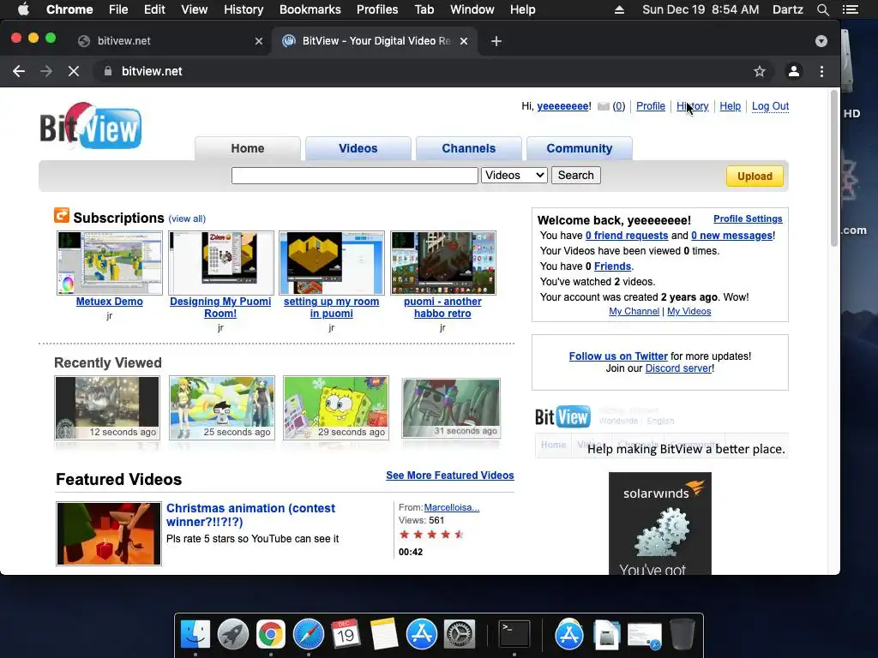
Task: Switch to the Videos tab
Action: pos(358,148)
